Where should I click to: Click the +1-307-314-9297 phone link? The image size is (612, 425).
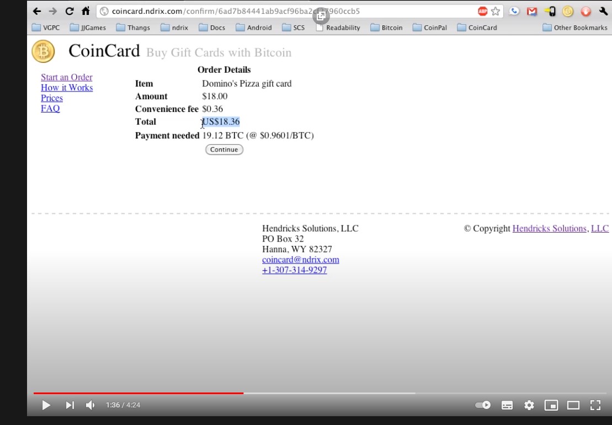pos(294,270)
